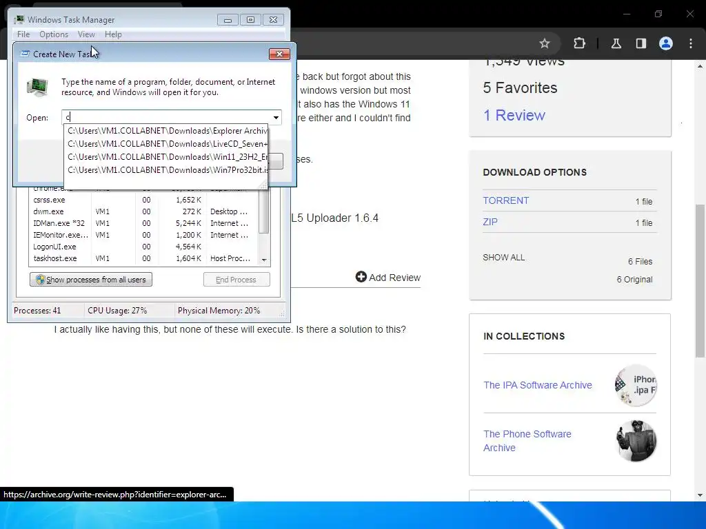Click the Physical Memory status entry

[219, 311]
